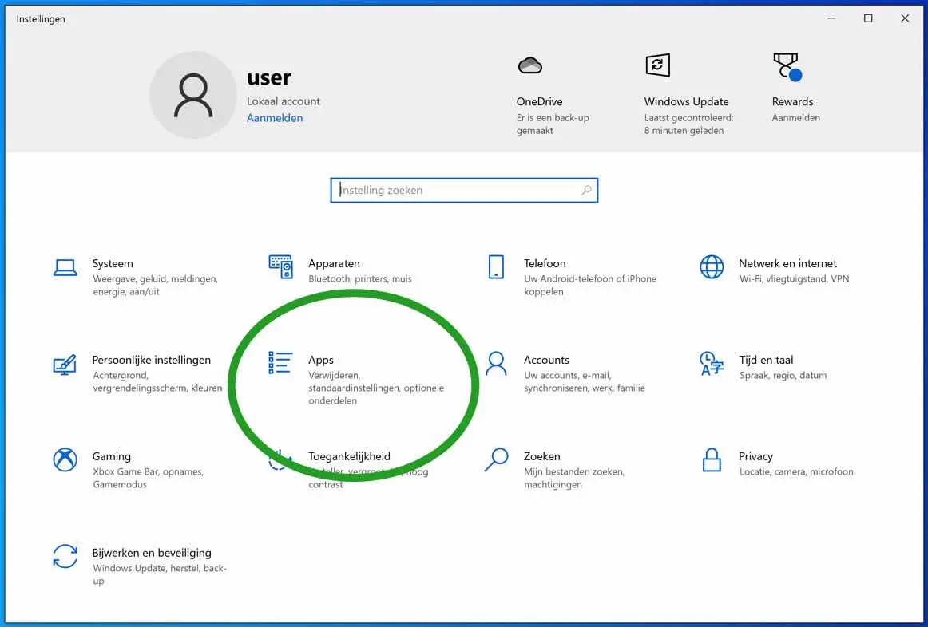
Task: Click 'Bluetooth, printers, muis' description
Action: coord(360,279)
